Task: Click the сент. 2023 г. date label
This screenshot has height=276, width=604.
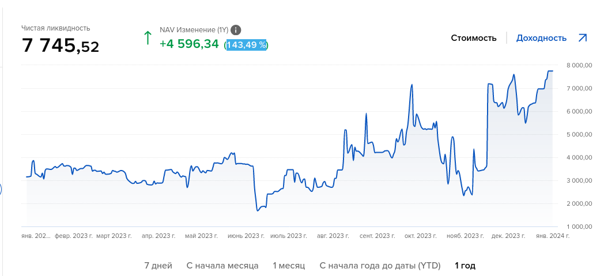Action: click(x=377, y=236)
